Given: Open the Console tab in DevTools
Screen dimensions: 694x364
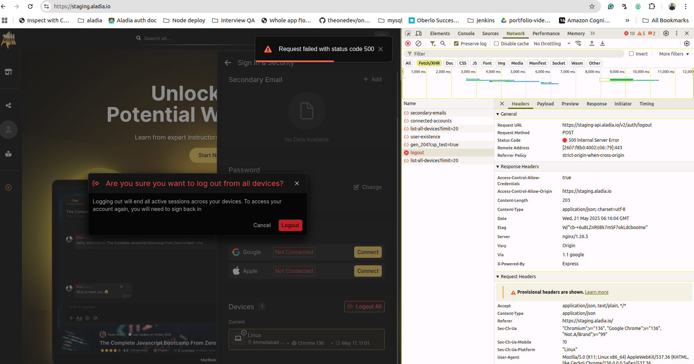Looking at the screenshot, I should (466, 33).
